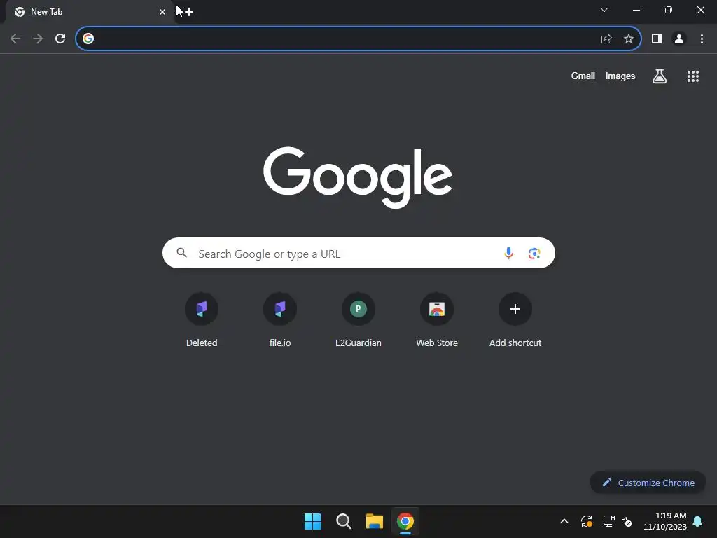Viewport: 717px width, 538px height.
Task: Expand the tab search chevron
Action: click(604, 10)
